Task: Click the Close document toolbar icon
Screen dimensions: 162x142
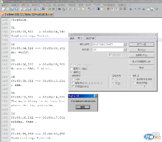Action: 21,9
